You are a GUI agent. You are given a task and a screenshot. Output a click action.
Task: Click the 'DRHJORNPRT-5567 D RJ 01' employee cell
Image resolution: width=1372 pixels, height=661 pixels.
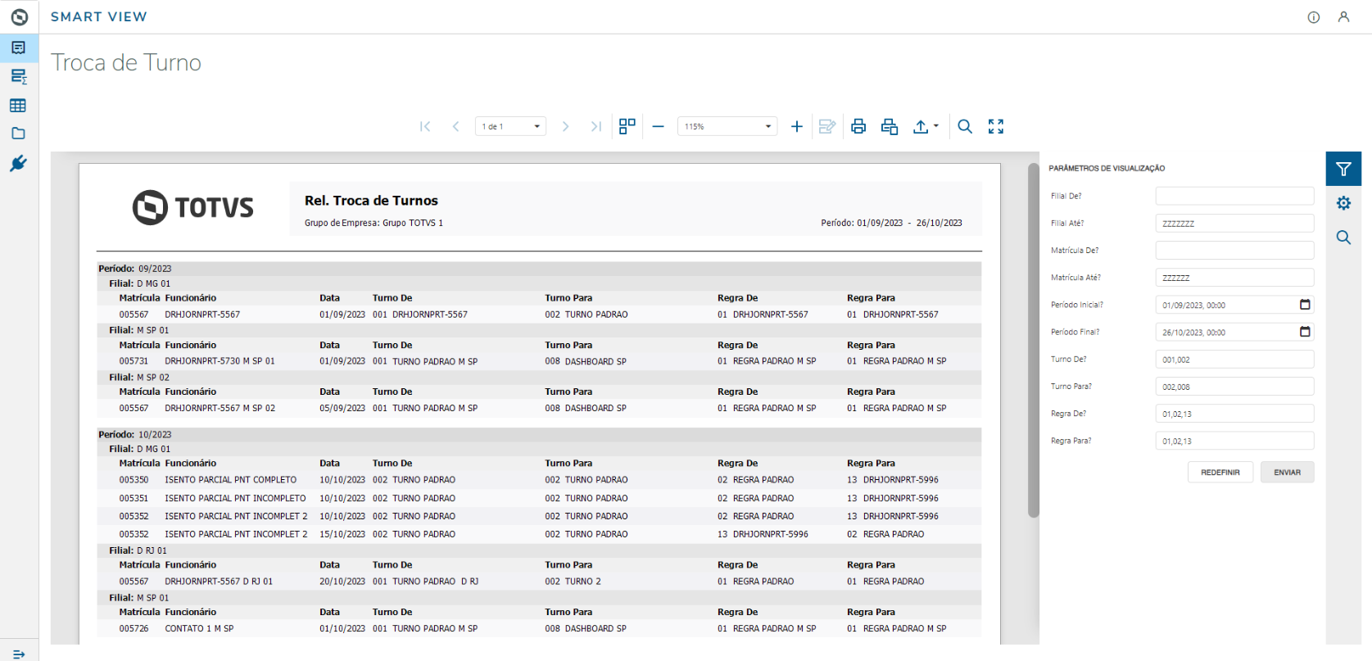[x=219, y=582]
